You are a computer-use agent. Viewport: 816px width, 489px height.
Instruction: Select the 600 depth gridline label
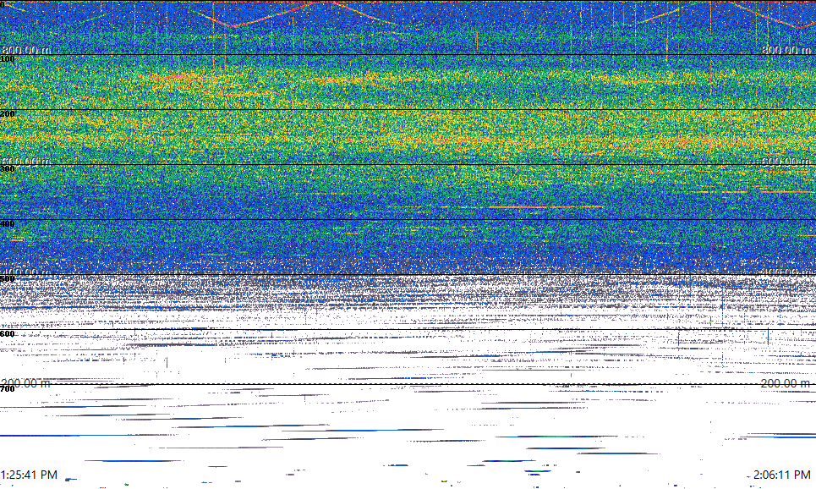point(8,334)
